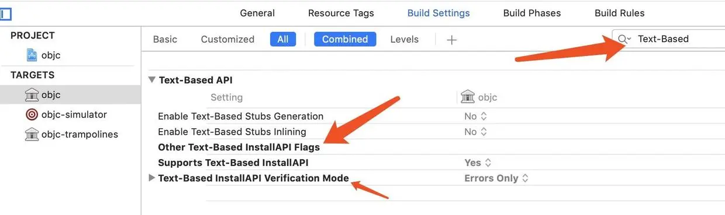Switch to the General tab
This screenshot has height=215, width=725.
257,13
